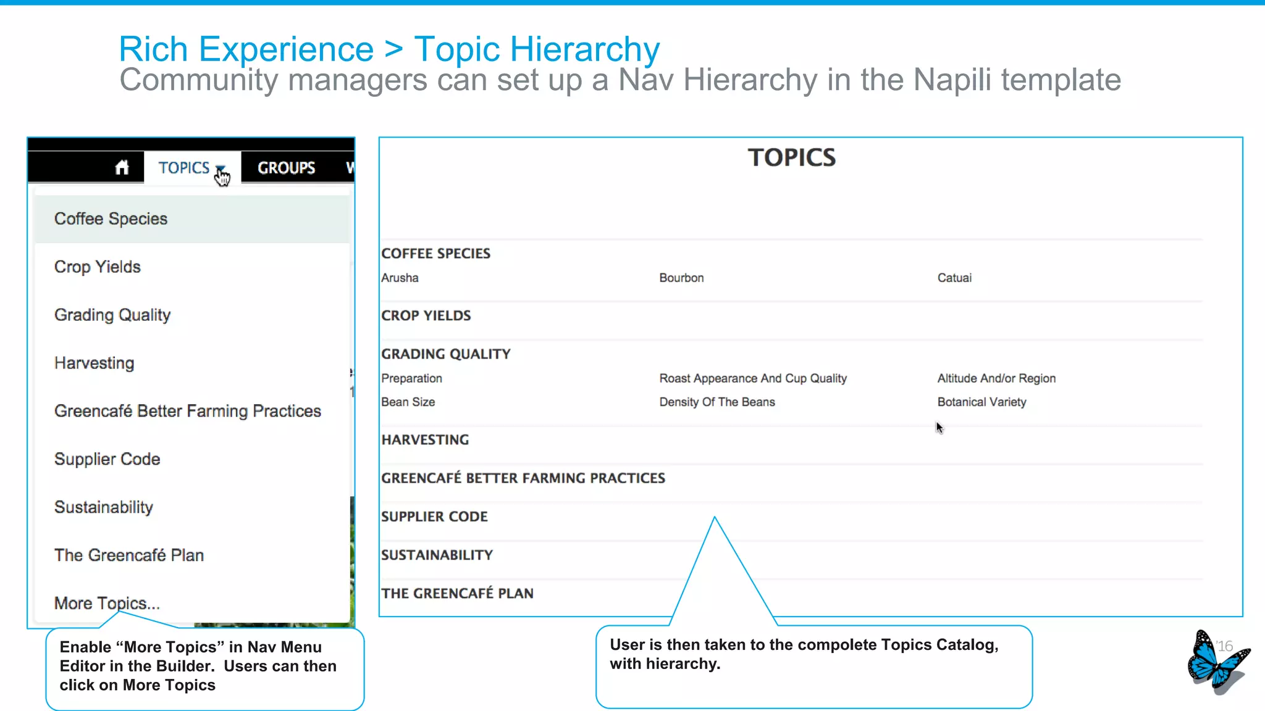This screenshot has width=1265, height=711.
Task: Click Harvesting in the topics menu
Action: tap(94, 363)
